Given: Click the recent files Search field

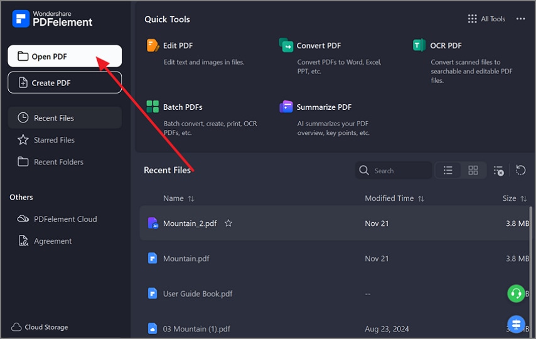Looking at the screenshot, I should pos(399,170).
